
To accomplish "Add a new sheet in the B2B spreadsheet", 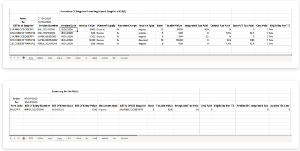I will coord(24,58).
